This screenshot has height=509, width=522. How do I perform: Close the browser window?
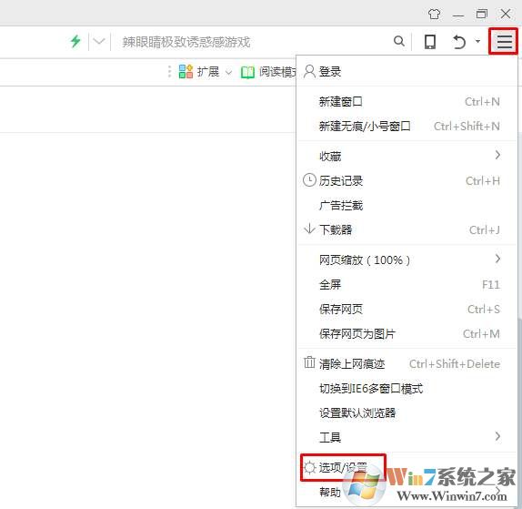coord(506,14)
